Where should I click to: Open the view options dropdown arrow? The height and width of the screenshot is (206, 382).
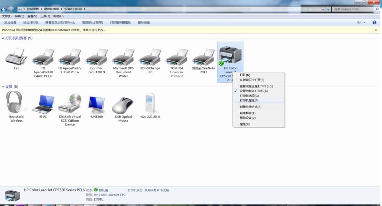364,23
